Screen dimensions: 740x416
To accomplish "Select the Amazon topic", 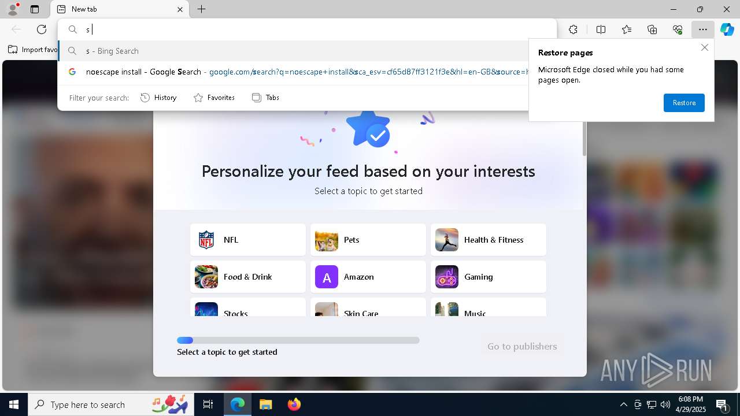I will 368,277.
